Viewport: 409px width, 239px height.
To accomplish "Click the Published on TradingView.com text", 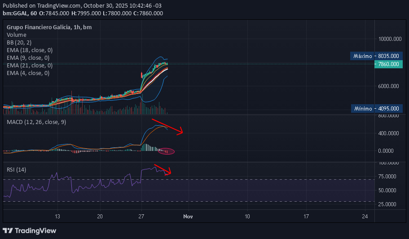I will pyautogui.click(x=42, y=6).
